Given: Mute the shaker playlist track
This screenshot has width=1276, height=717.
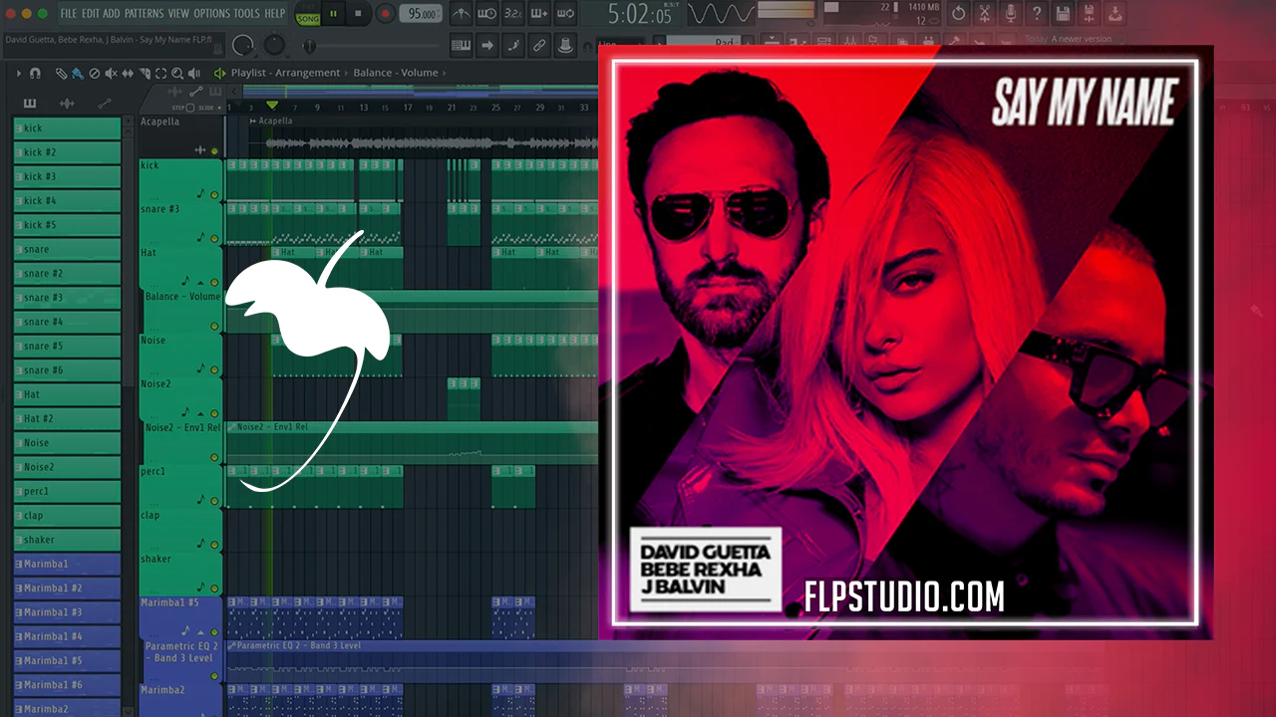Looking at the screenshot, I should coord(214,589).
